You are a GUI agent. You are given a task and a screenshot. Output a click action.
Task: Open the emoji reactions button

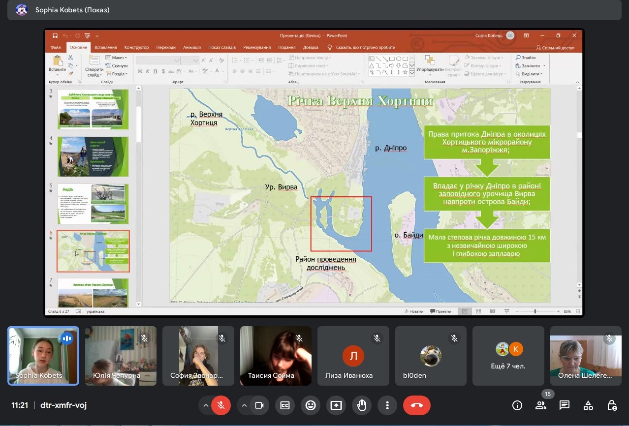(311, 405)
